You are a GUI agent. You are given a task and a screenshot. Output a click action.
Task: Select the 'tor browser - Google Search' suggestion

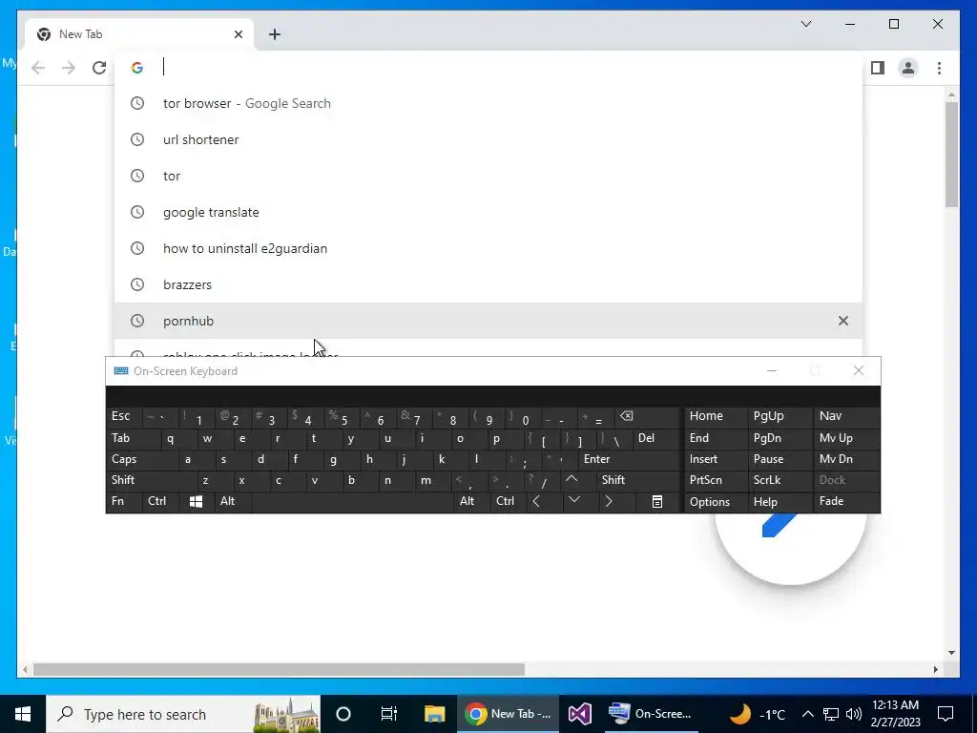click(488, 103)
